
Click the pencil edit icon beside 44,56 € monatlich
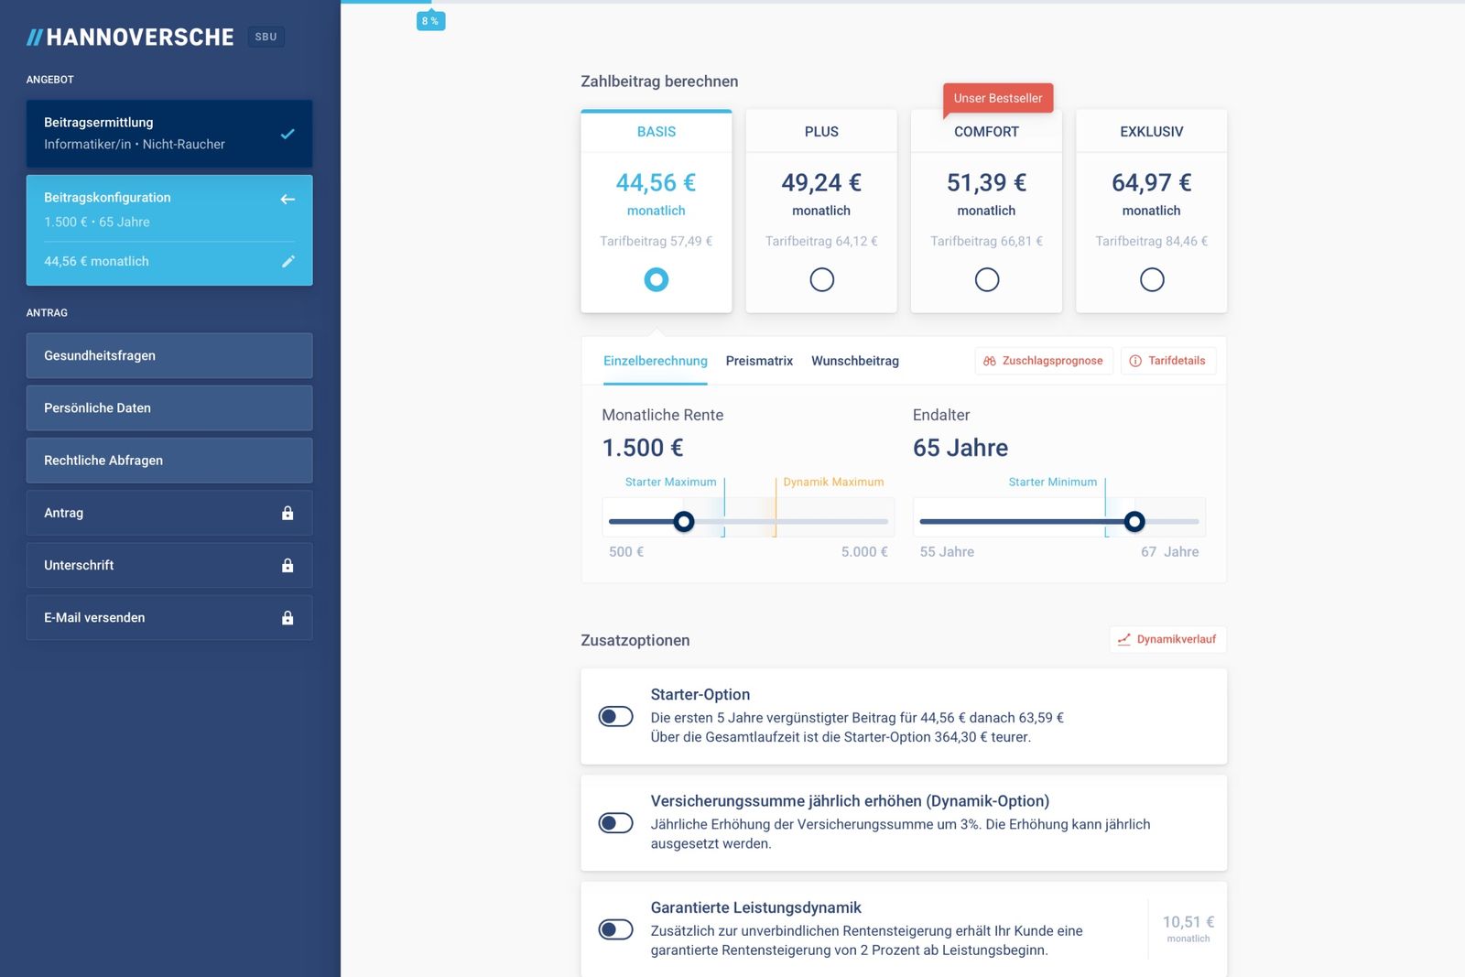pos(288,262)
